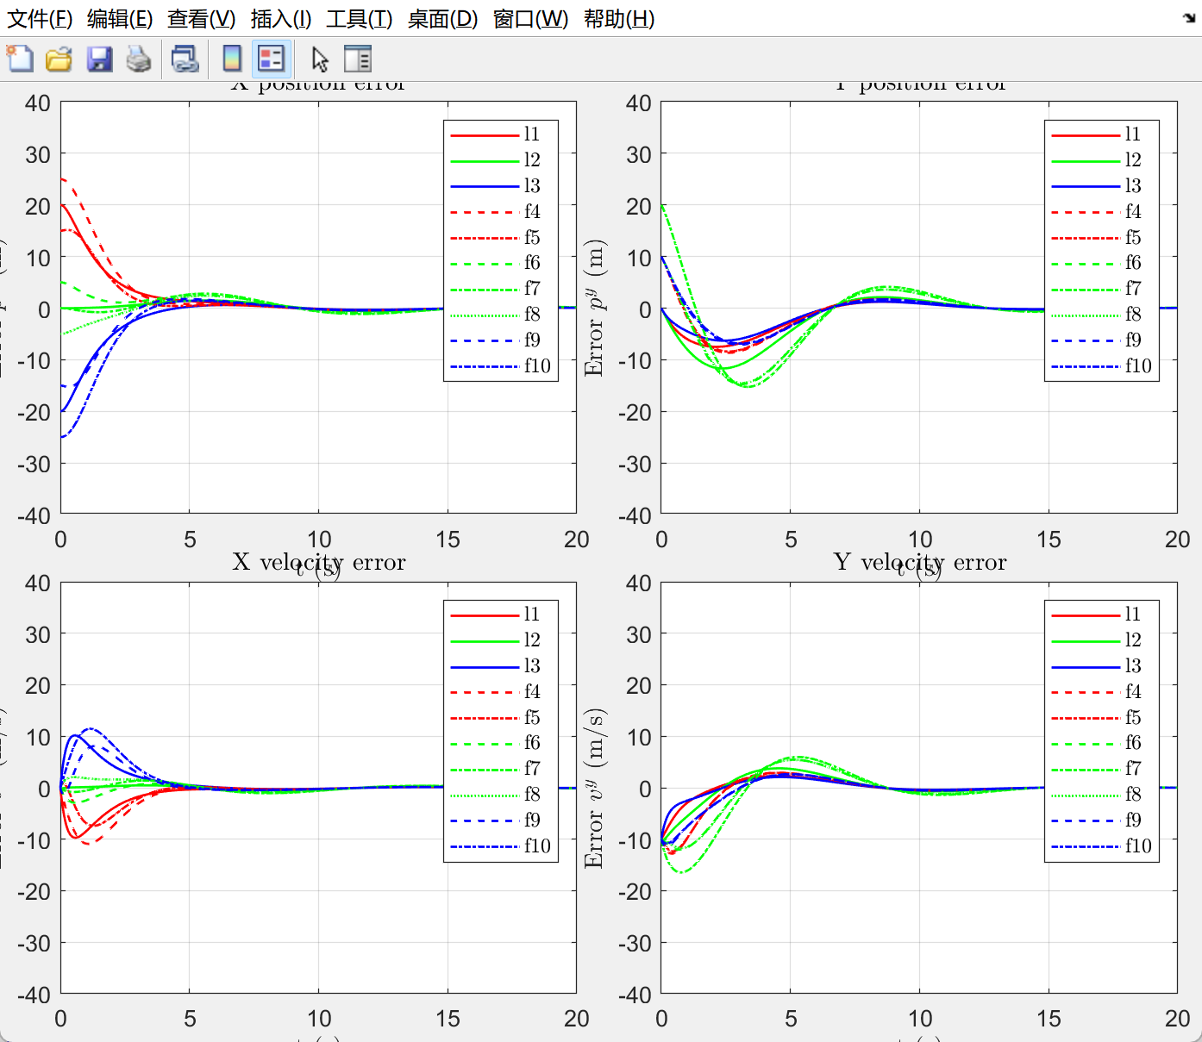Open the 窗口(W) menu

tap(531, 19)
